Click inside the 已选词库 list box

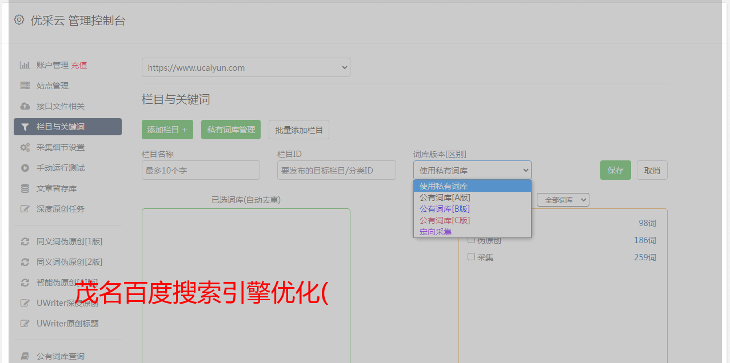point(246,285)
